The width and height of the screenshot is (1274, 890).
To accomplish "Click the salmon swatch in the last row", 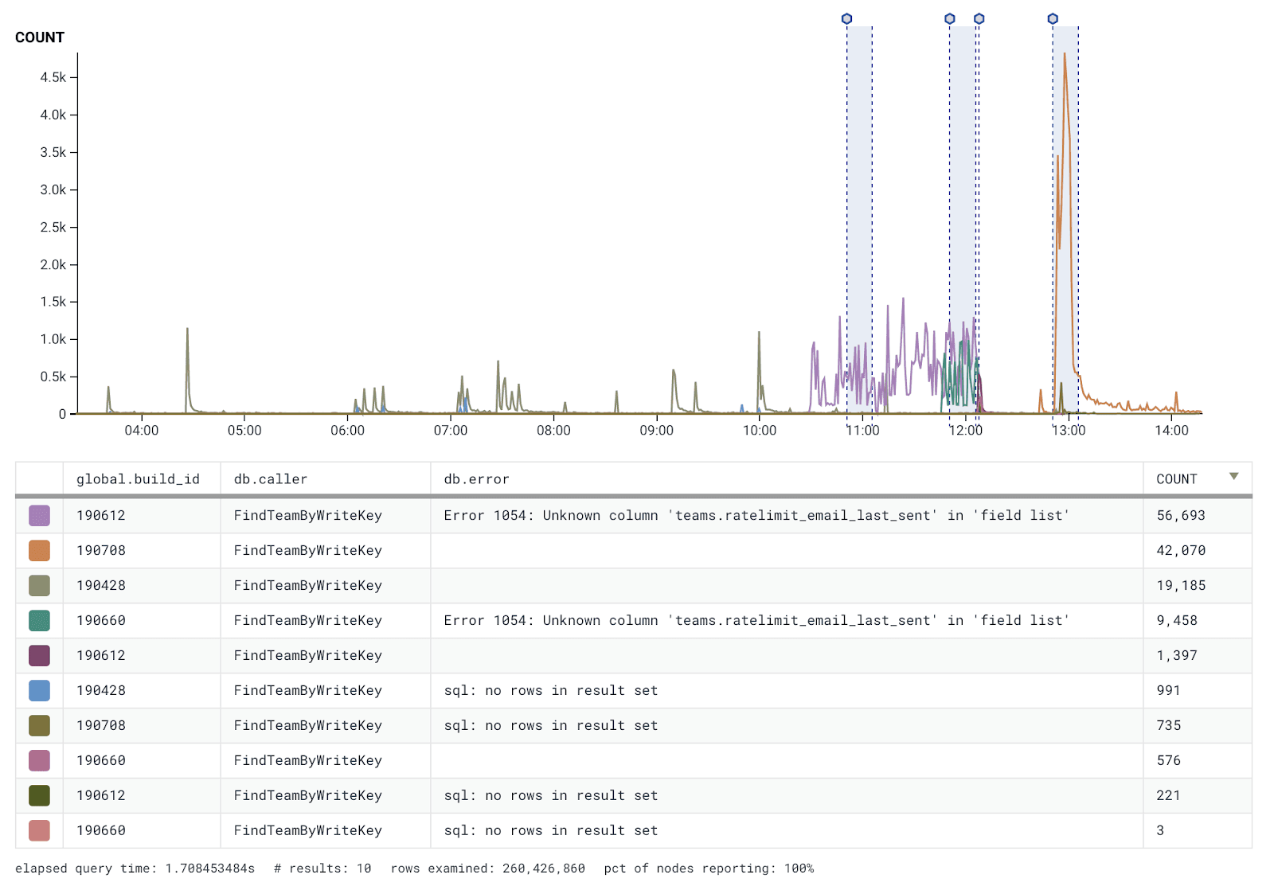I will click(39, 831).
